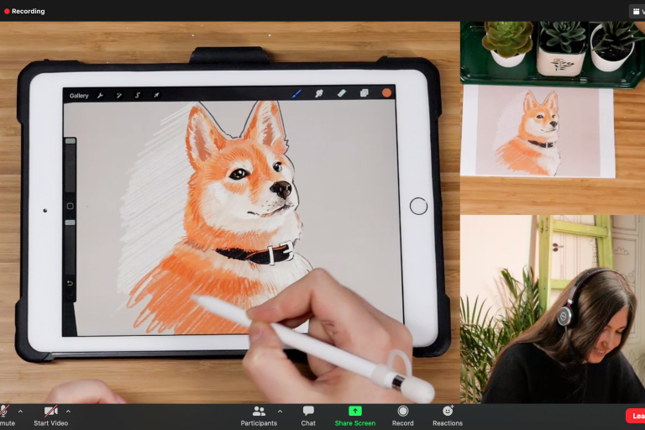Pick the Eraser tool
This screenshot has height=430, width=645.
point(342,93)
